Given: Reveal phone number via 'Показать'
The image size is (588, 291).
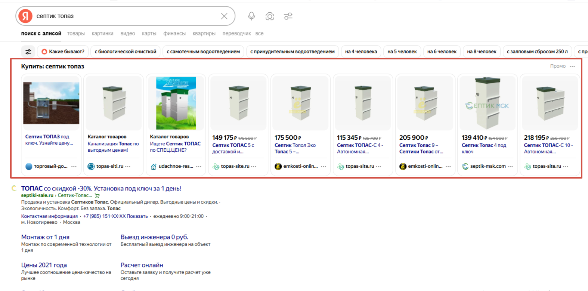Looking at the screenshot, I should [137, 216].
